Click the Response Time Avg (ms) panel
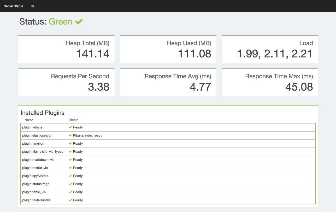Image resolution: width=336 pixels, height=212 pixels. [168, 83]
